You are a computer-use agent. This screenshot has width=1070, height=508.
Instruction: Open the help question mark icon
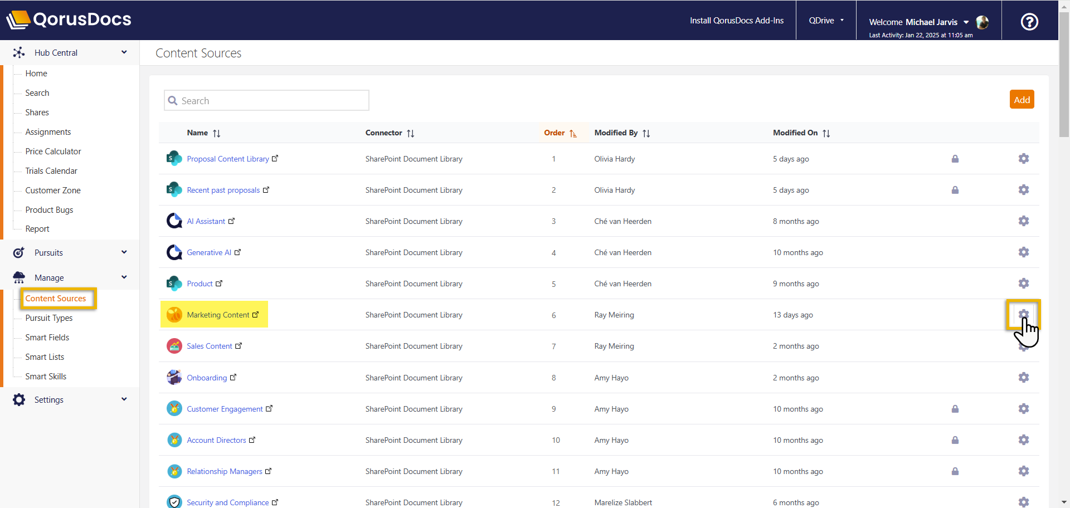click(1029, 22)
